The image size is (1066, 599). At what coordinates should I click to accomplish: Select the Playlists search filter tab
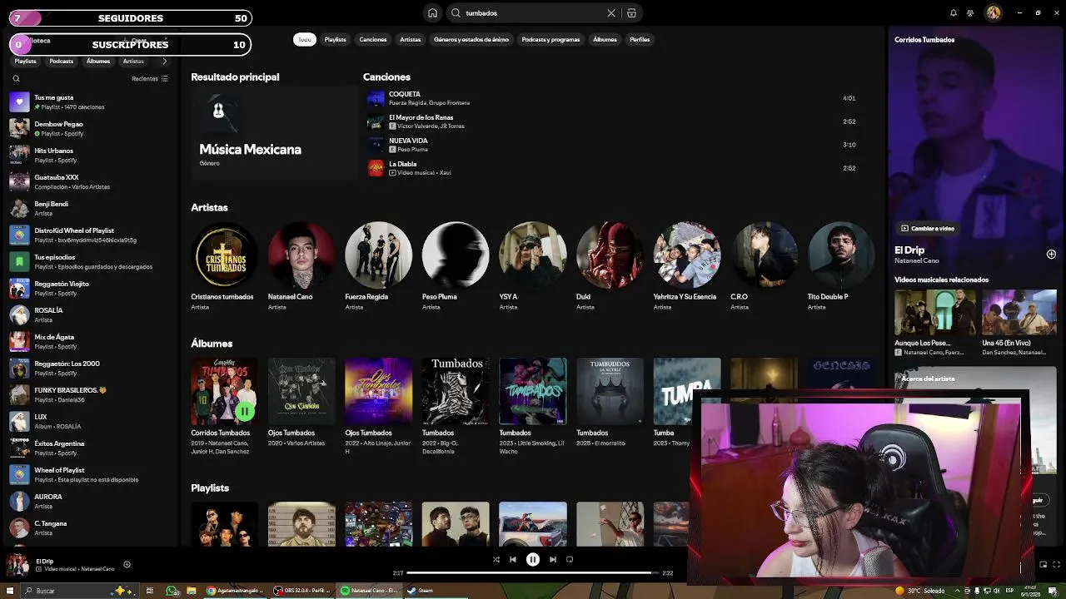335,39
